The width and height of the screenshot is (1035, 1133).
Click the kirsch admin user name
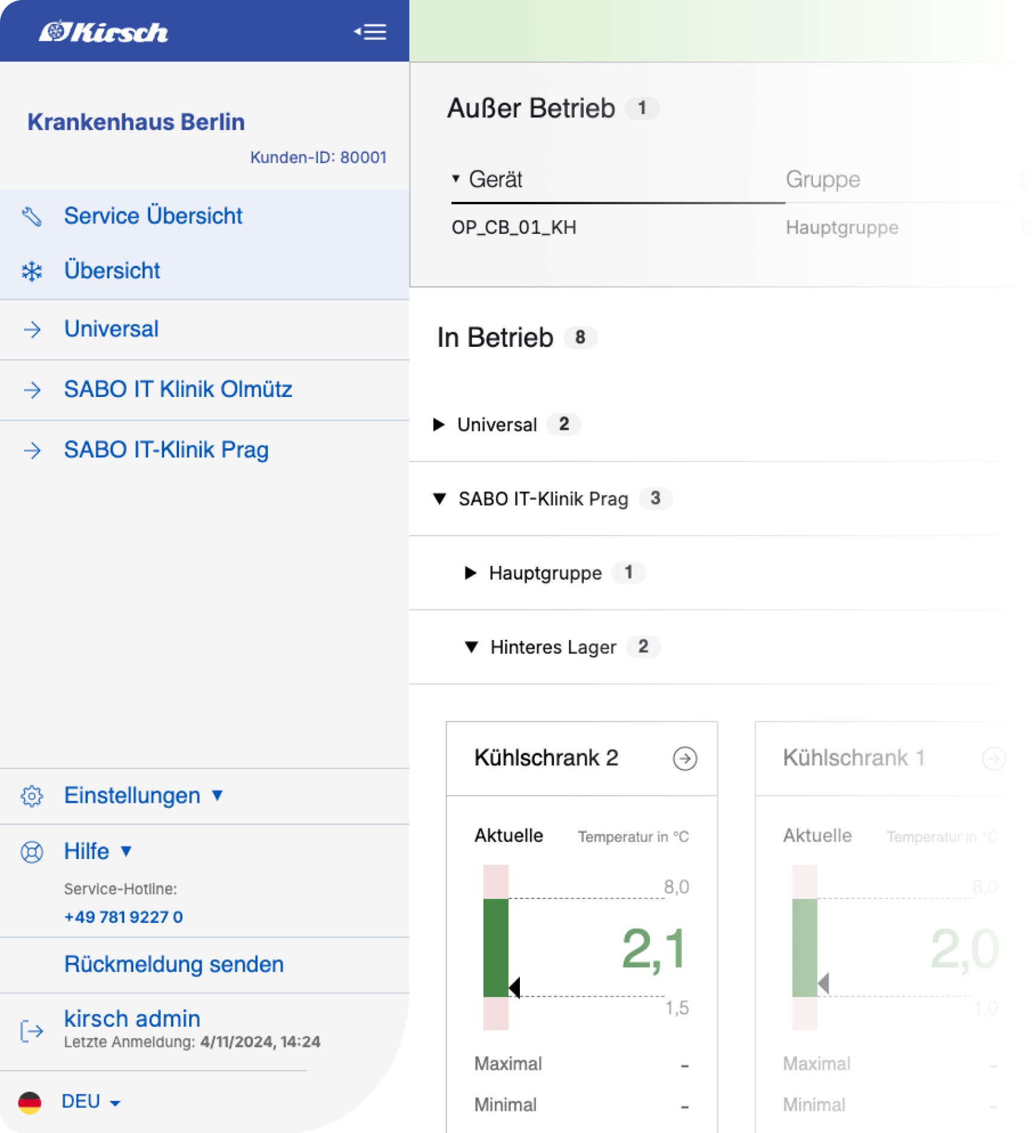point(132,1019)
